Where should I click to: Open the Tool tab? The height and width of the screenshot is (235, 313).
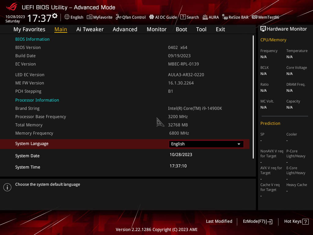click(201, 29)
